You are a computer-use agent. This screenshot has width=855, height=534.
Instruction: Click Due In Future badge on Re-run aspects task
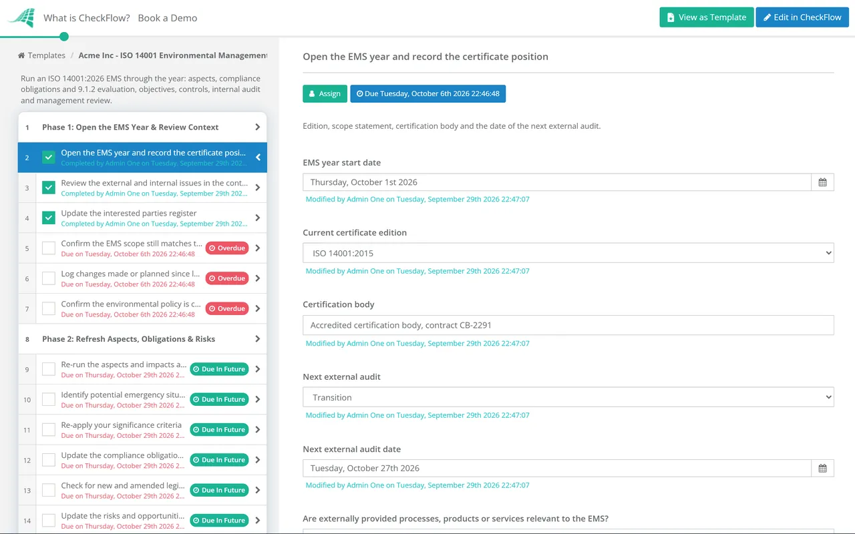point(219,369)
